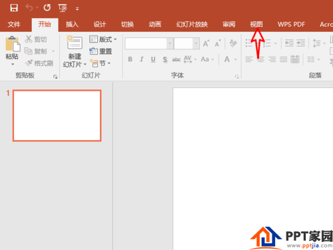Click the 视图 (View) tab
Image resolution: width=333 pixels, height=250 pixels.
coord(256,24)
